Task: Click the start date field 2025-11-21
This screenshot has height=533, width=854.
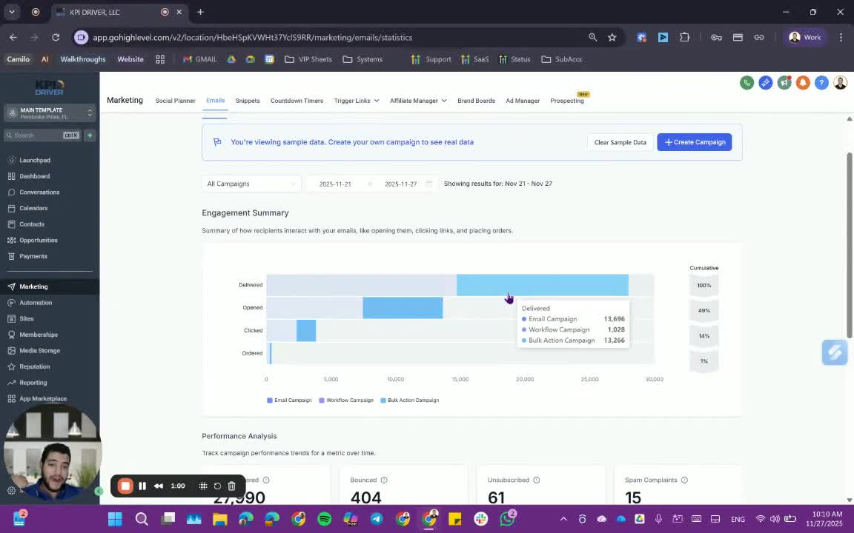Action: 335,184
